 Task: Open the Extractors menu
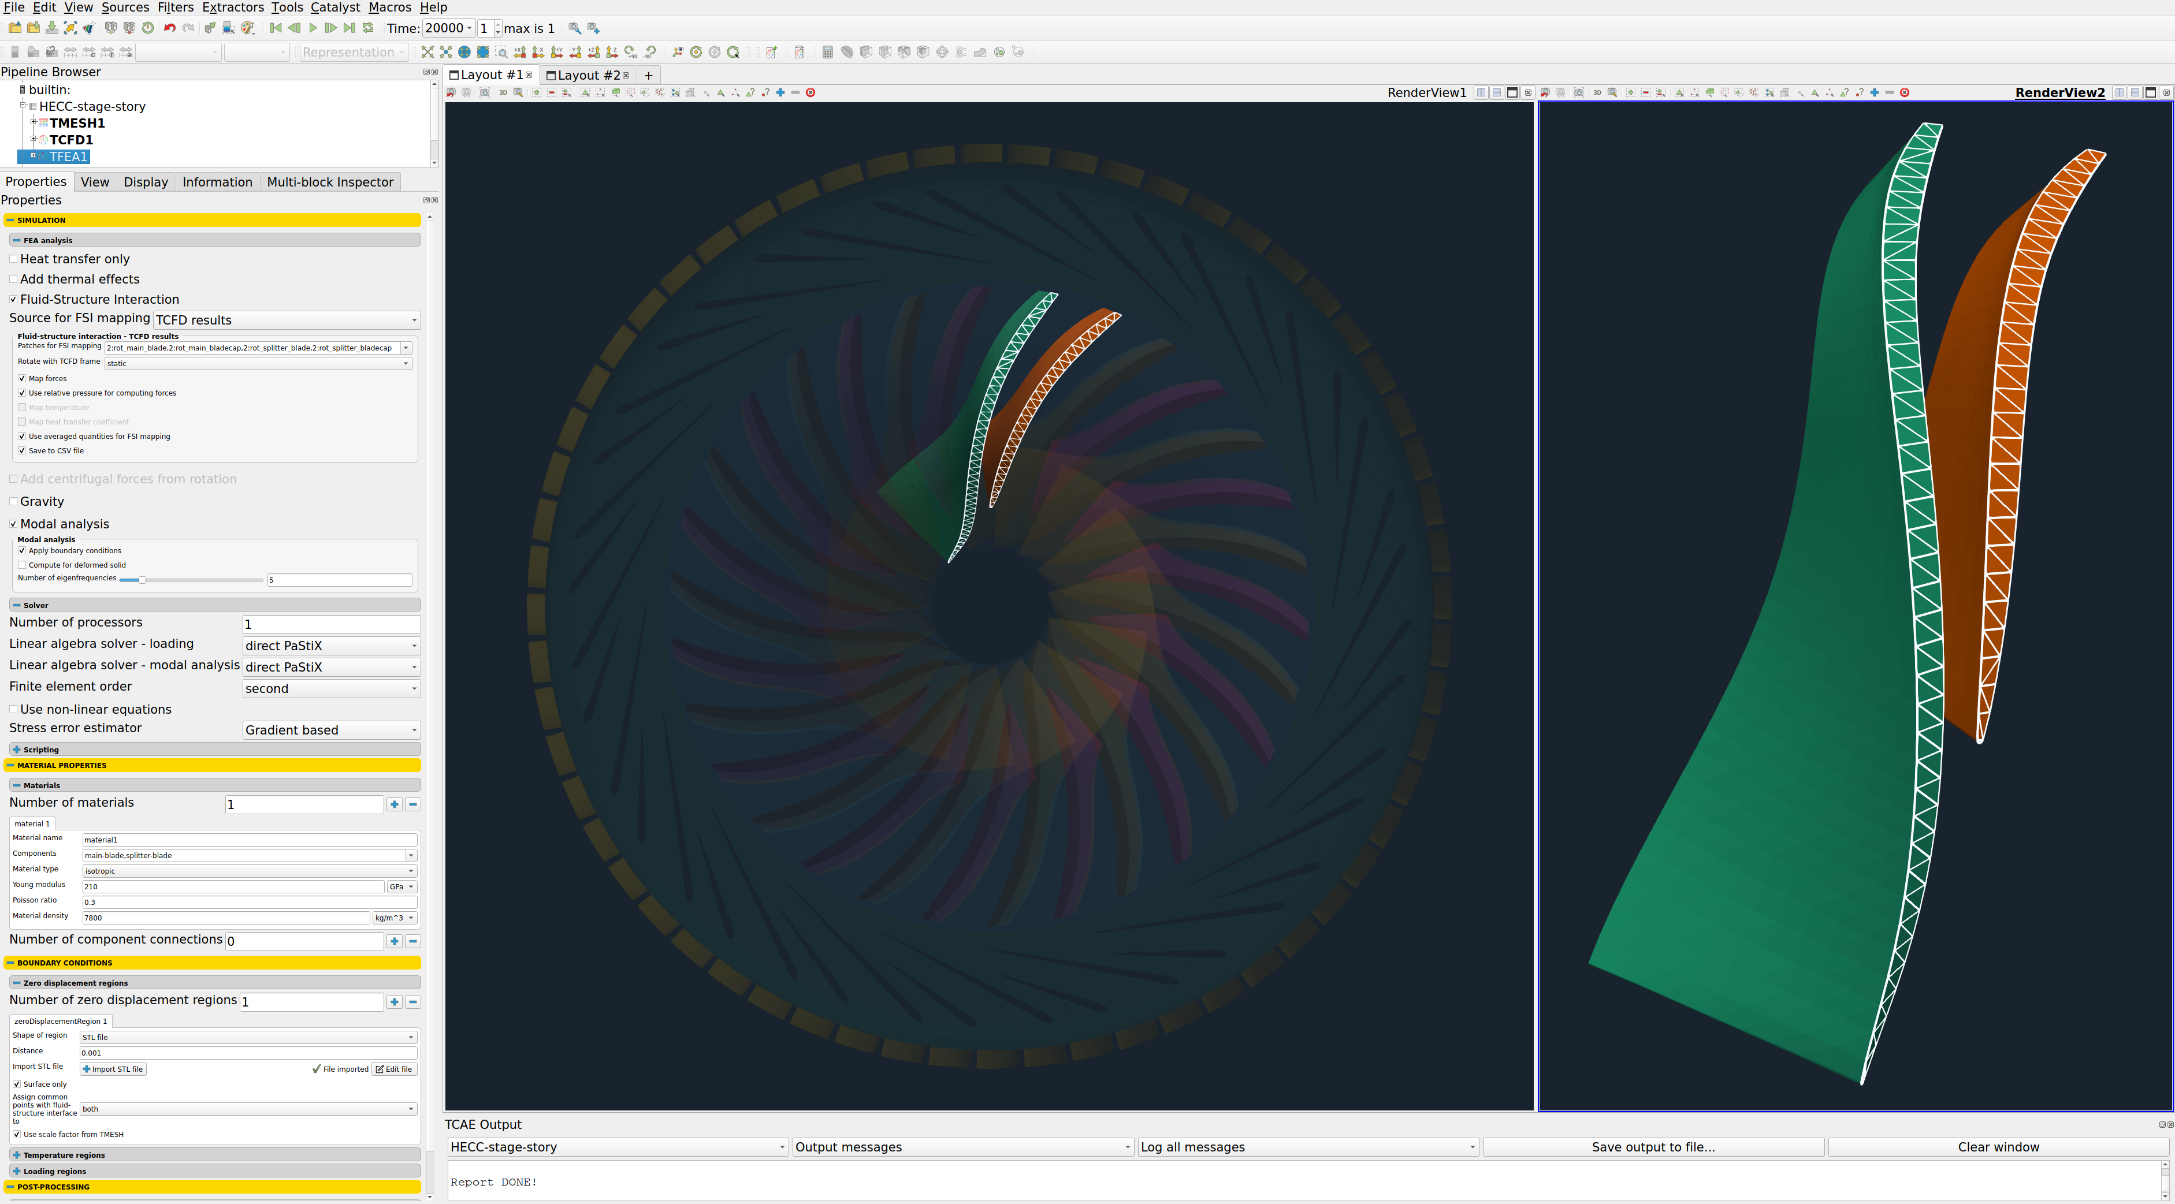click(233, 8)
